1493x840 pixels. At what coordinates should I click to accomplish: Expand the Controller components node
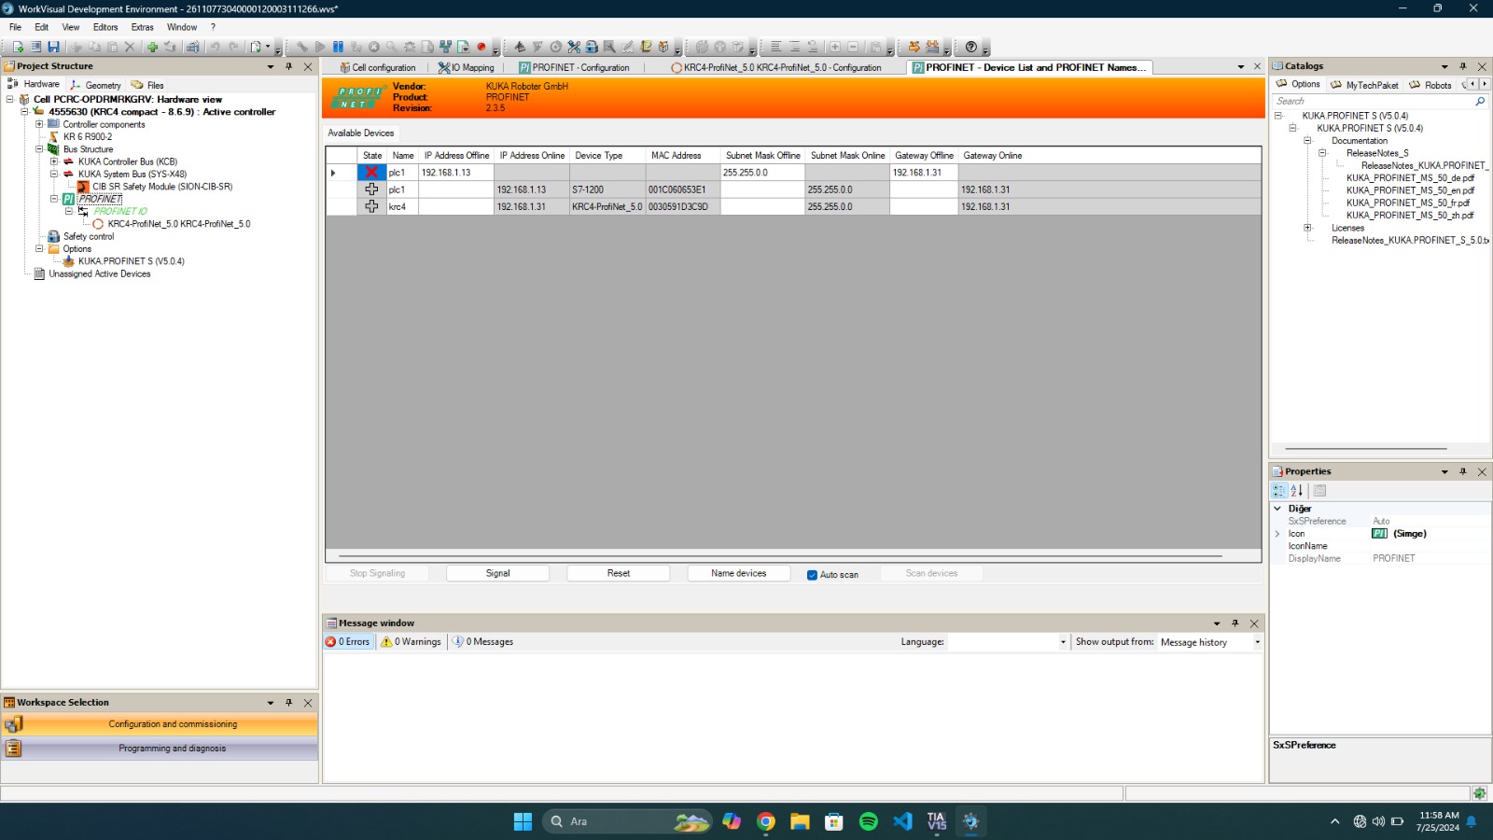39,124
